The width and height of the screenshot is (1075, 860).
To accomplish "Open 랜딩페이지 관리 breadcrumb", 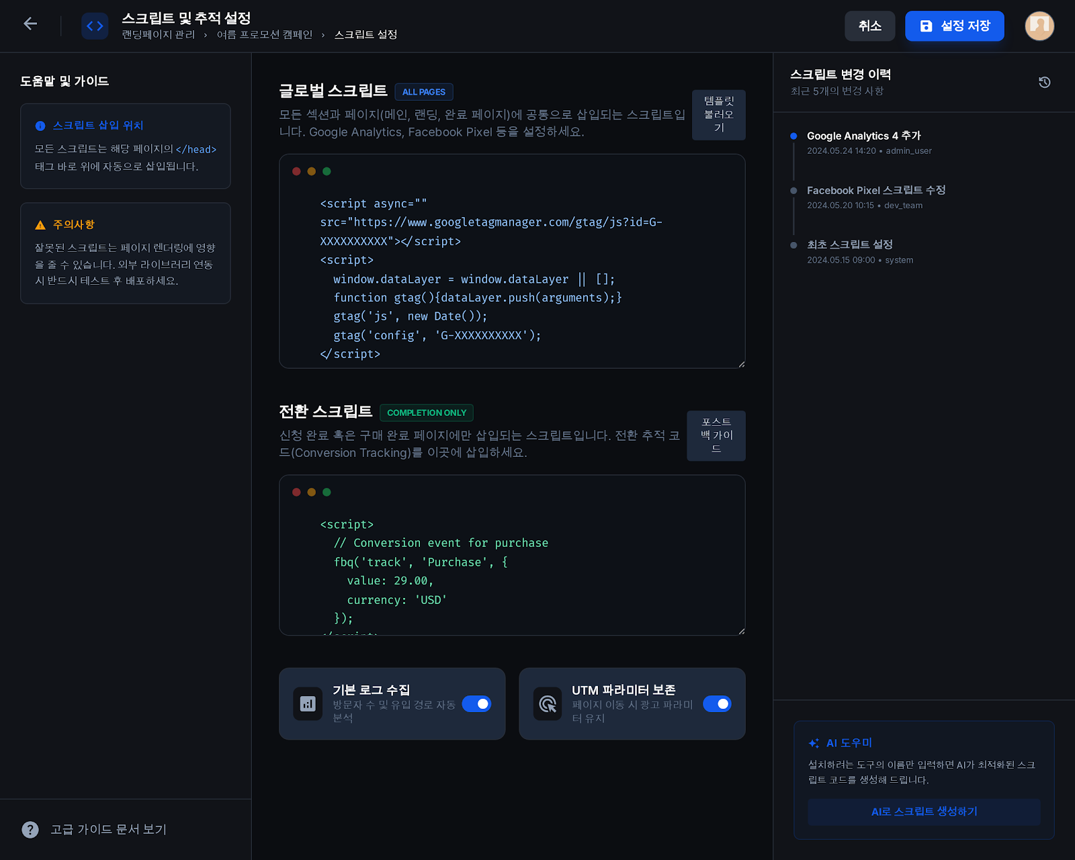I will click(x=158, y=35).
